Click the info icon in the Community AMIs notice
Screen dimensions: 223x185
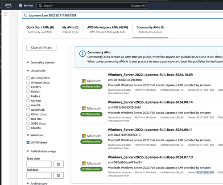tap(83, 54)
